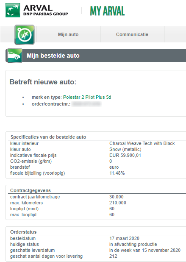Click Specificaties van de bestelde auto heading

48,137
